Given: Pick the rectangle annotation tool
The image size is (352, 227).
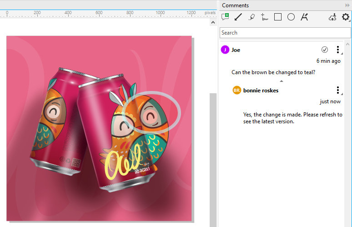Looking at the screenshot, I should pos(278,17).
